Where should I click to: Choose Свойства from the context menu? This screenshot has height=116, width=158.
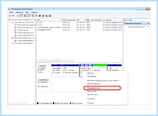[x=105, y=99]
